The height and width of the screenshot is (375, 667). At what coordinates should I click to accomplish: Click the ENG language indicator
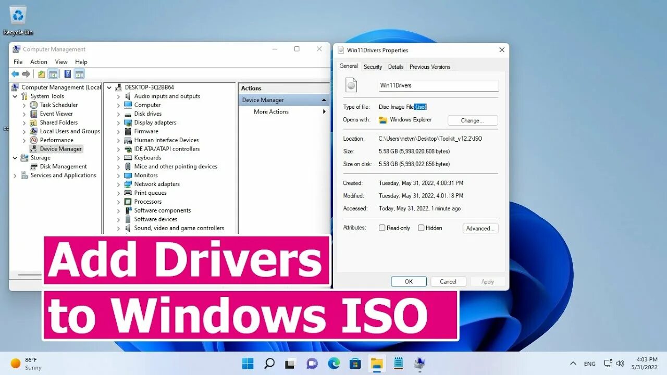[589, 364]
